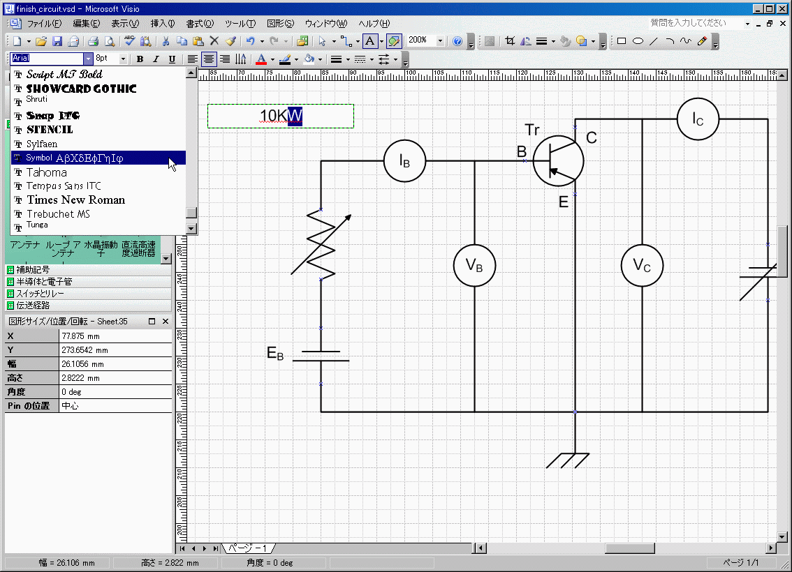Enable center text alignment
792x572 pixels.
tap(208, 59)
